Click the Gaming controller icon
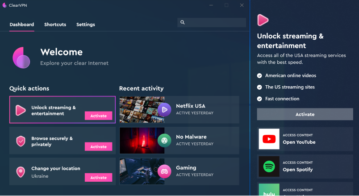The width and height of the screenshot is (359, 196). [164, 171]
